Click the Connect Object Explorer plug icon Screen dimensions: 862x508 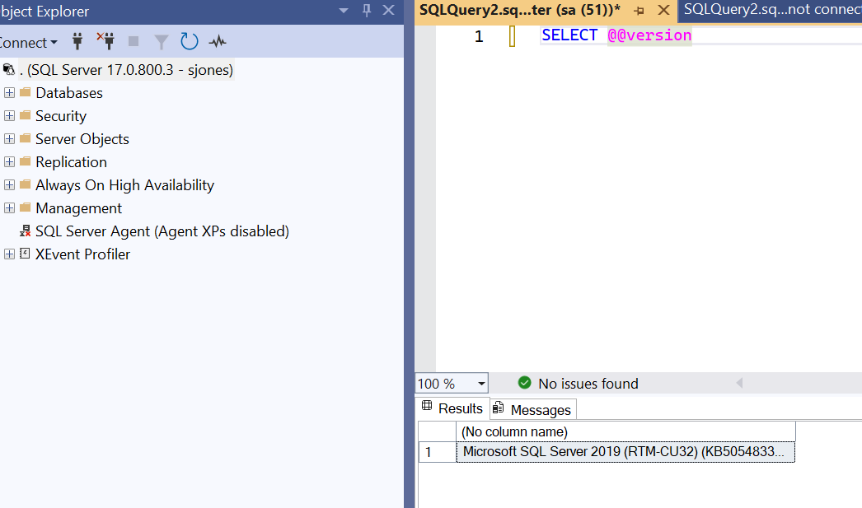tap(78, 41)
